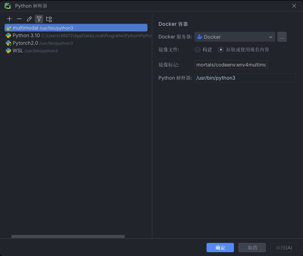Click the Python 解释器 path field
Screen dimensions: 303x256
coord(245,78)
